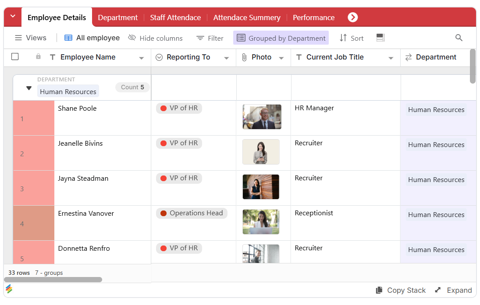Click the Jayna Steadman name cell

[103, 188]
